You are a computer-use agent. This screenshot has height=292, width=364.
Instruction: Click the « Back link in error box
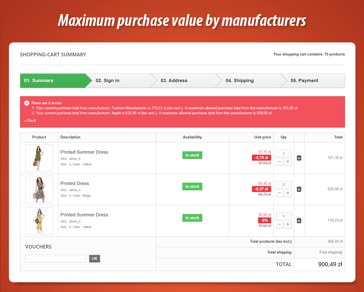point(30,120)
